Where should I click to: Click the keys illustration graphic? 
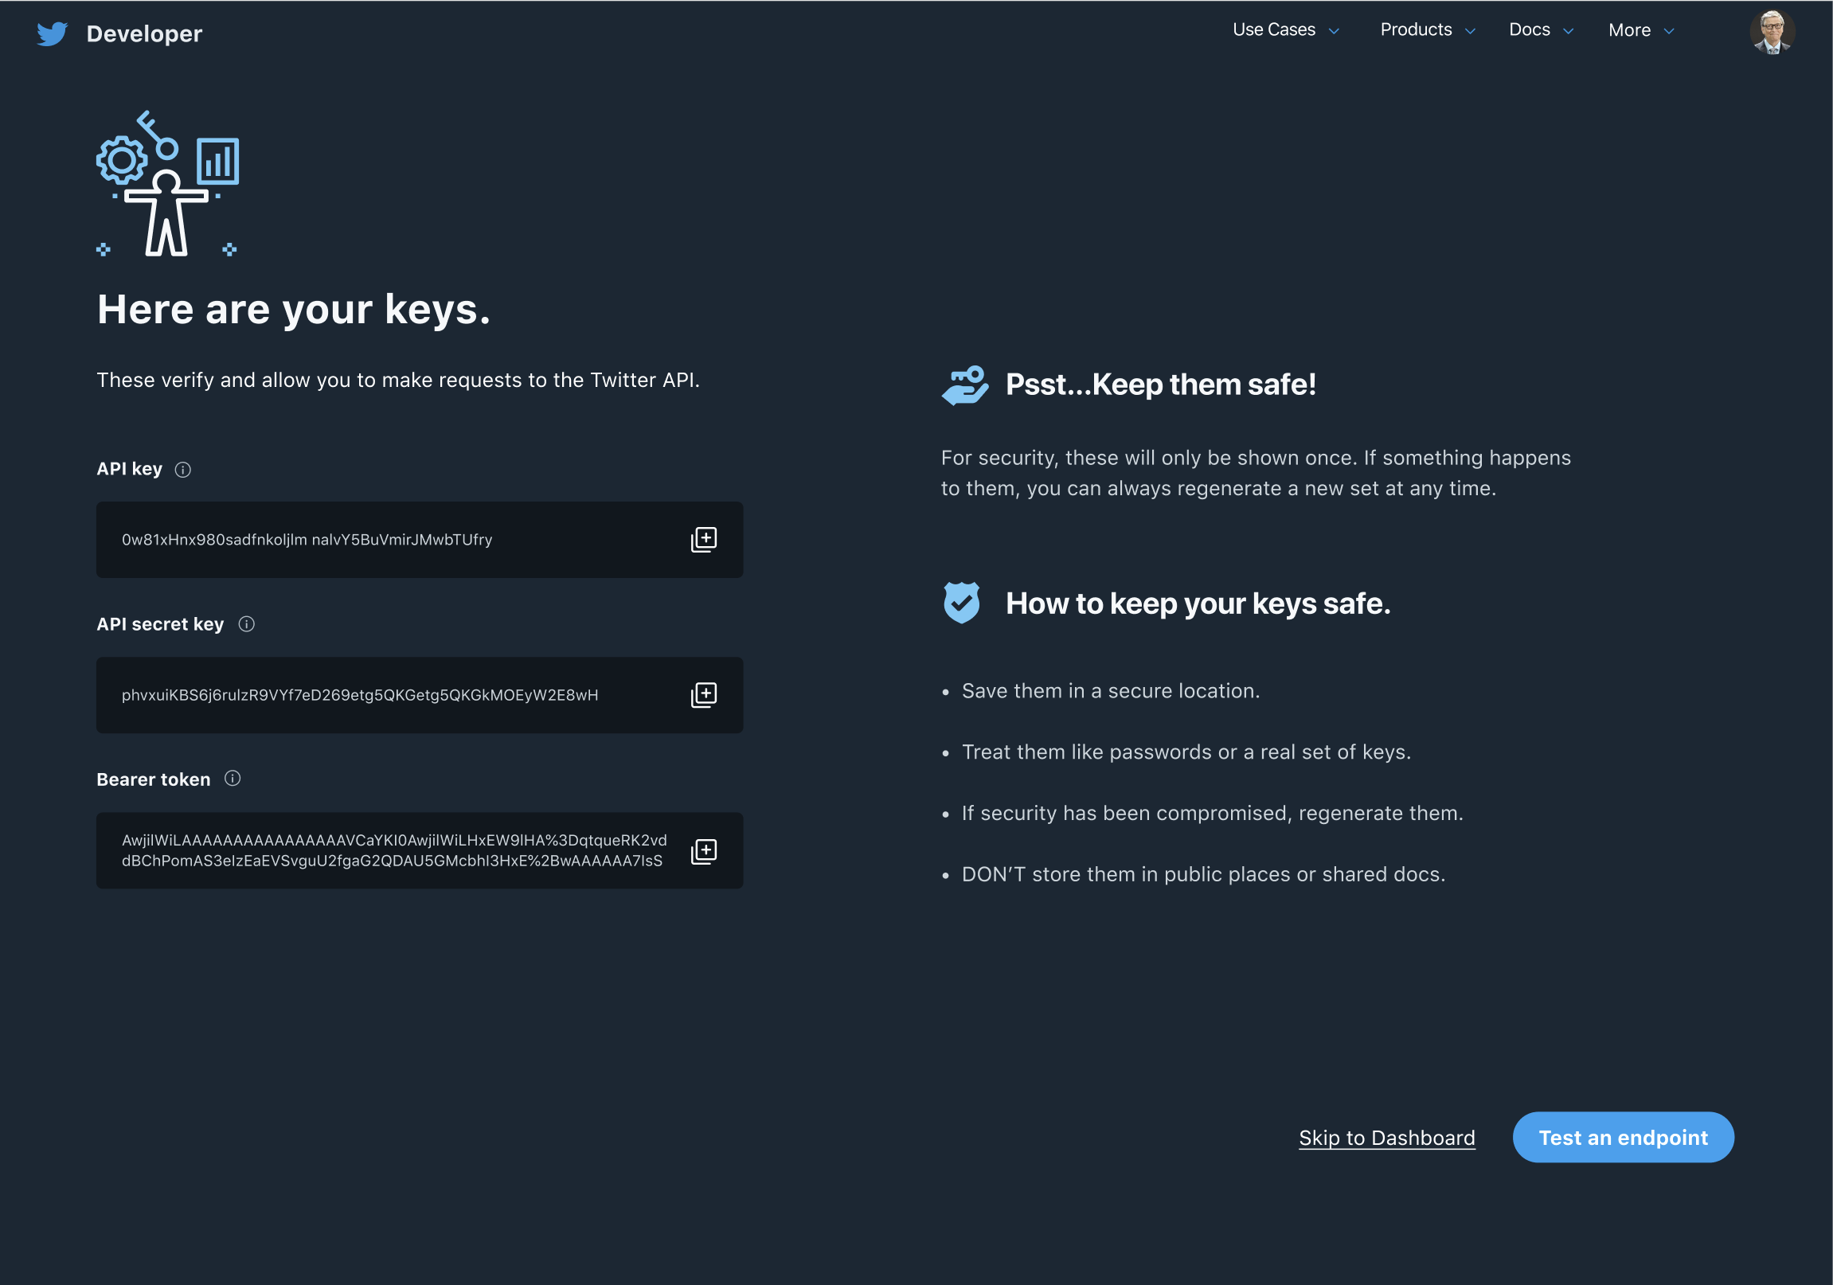(x=168, y=184)
